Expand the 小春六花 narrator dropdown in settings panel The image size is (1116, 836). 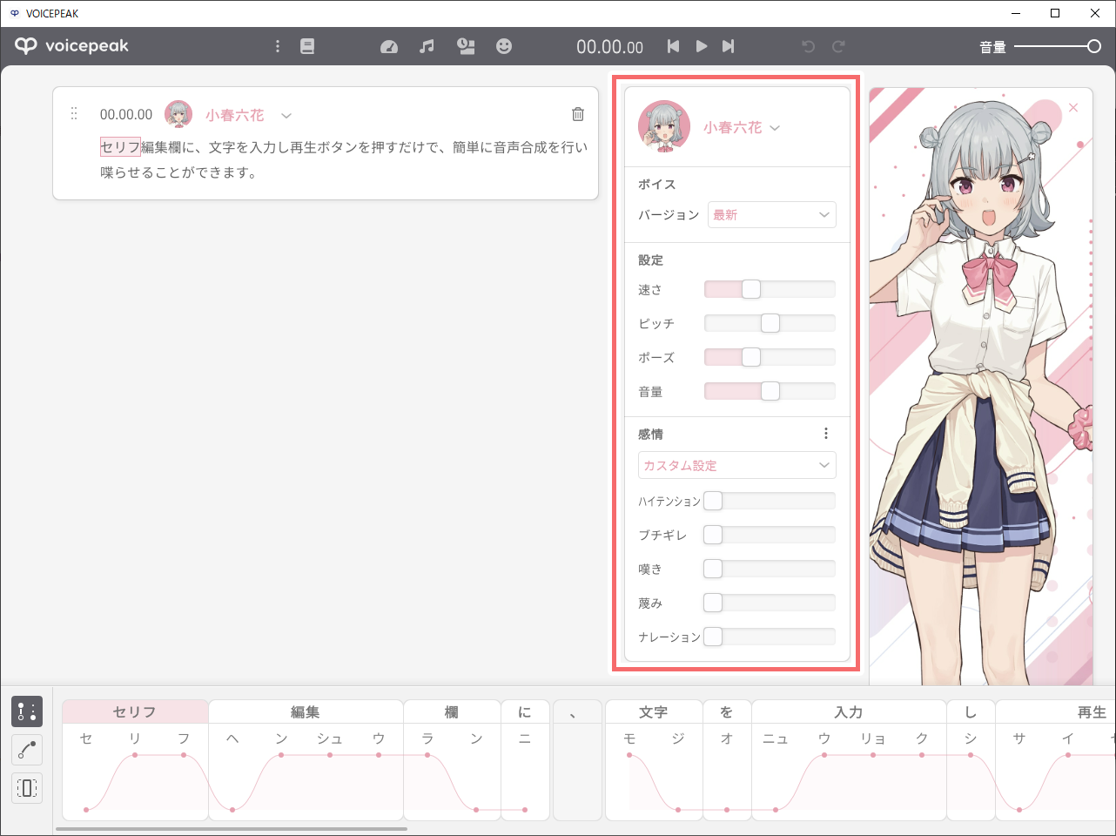pyautogui.click(x=775, y=127)
